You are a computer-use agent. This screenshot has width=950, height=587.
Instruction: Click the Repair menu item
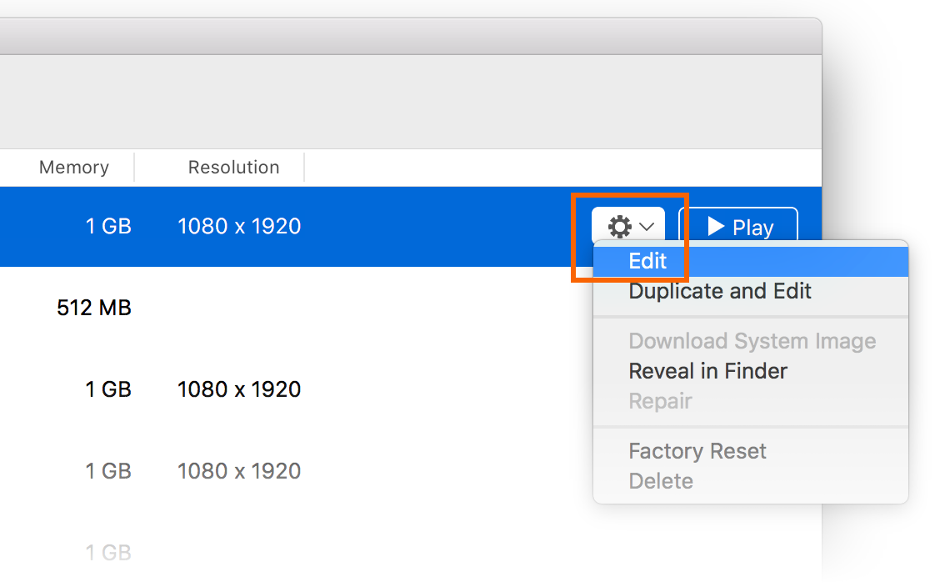coord(660,400)
